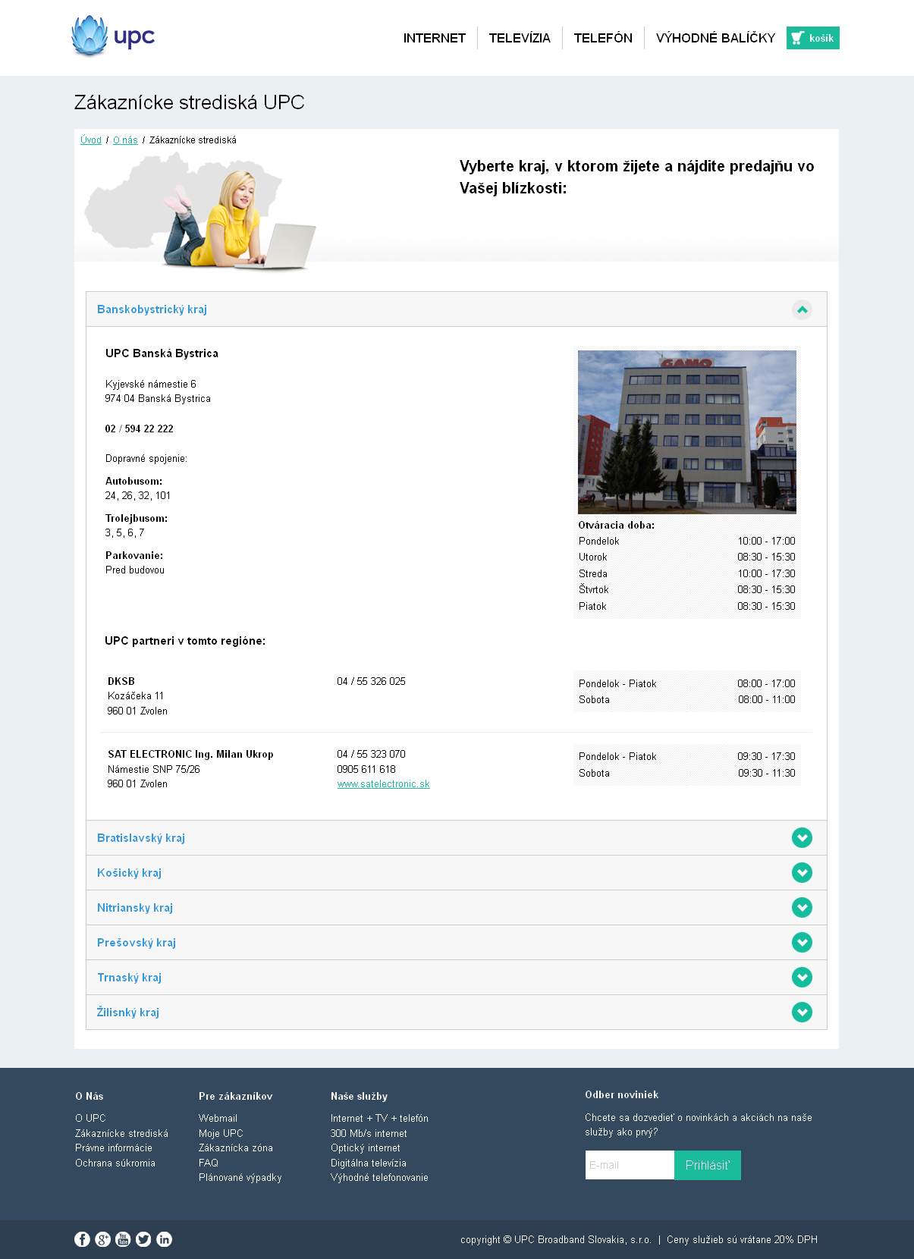Open footer link Optický internet

pyautogui.click(x=366, y=1148)
